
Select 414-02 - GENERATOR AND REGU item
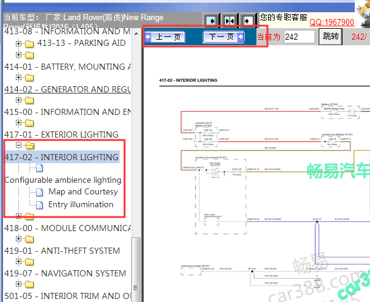pos(67,89)
